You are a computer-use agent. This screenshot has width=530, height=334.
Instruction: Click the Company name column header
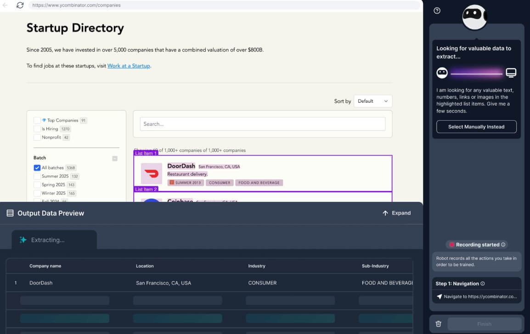(45, 266)
